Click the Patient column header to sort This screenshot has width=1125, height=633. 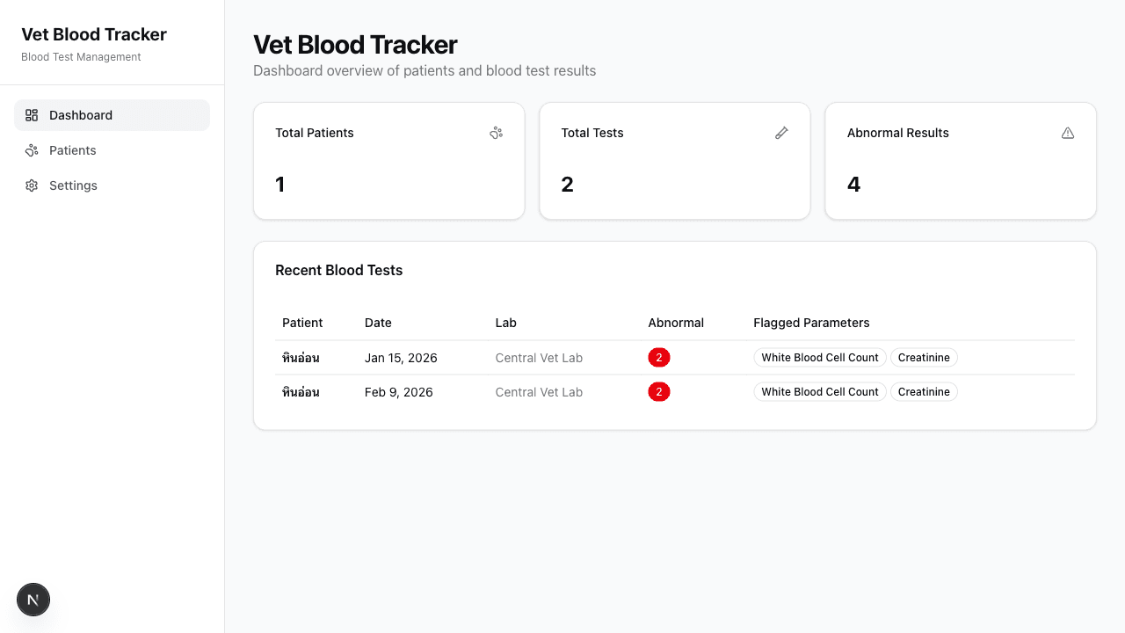pyautogui.click(x=302, y=323)
